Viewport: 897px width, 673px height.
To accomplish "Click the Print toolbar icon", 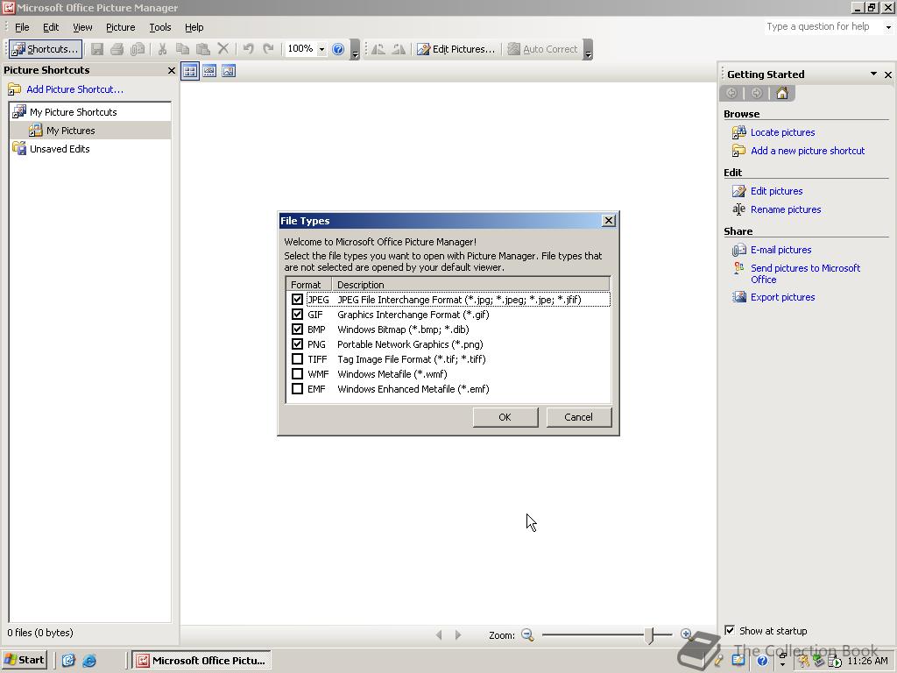I will [117, 49].
